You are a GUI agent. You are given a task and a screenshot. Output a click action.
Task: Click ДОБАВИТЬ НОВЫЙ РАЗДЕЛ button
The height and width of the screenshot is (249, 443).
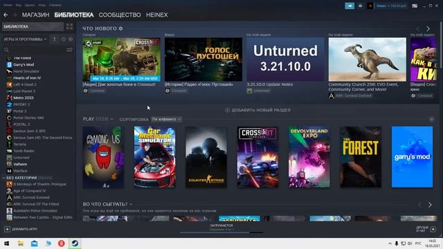click(x=257, y=110)
